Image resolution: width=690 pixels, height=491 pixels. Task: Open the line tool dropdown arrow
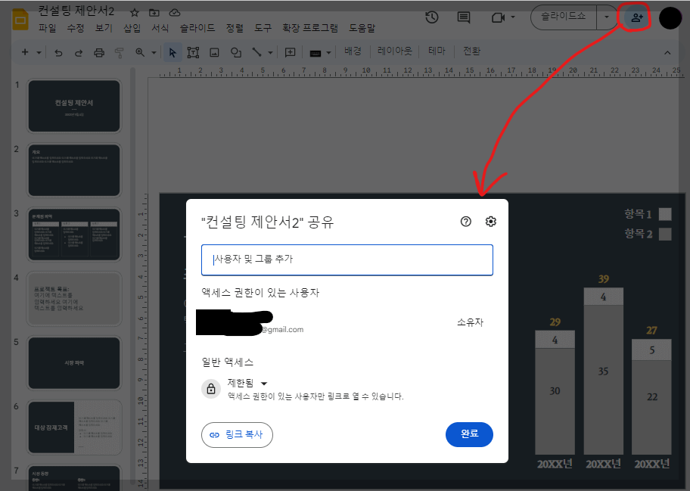point(270,53)
